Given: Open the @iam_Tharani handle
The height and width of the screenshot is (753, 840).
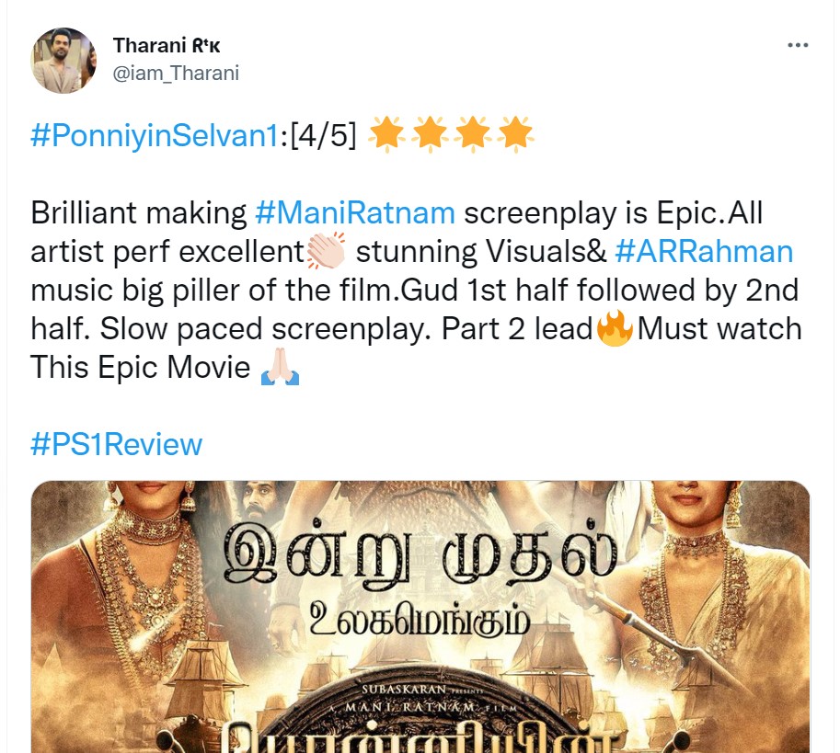Looking at the screenshot, I should [x=176, y=74].
